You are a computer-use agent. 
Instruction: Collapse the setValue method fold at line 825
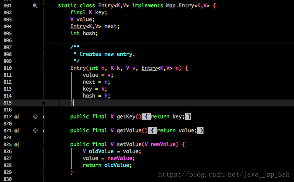pos(43,145)
